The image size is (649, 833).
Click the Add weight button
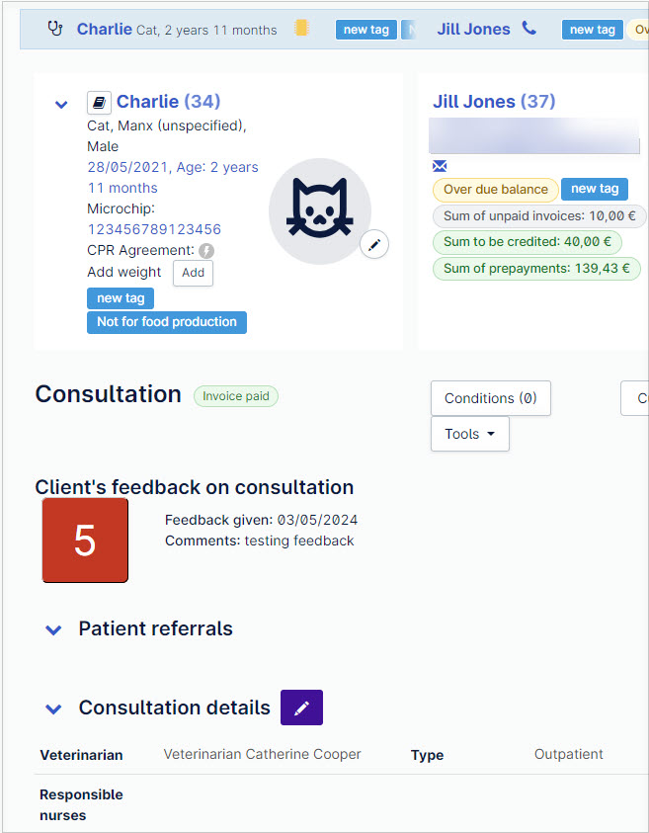(x=193, y=273)
